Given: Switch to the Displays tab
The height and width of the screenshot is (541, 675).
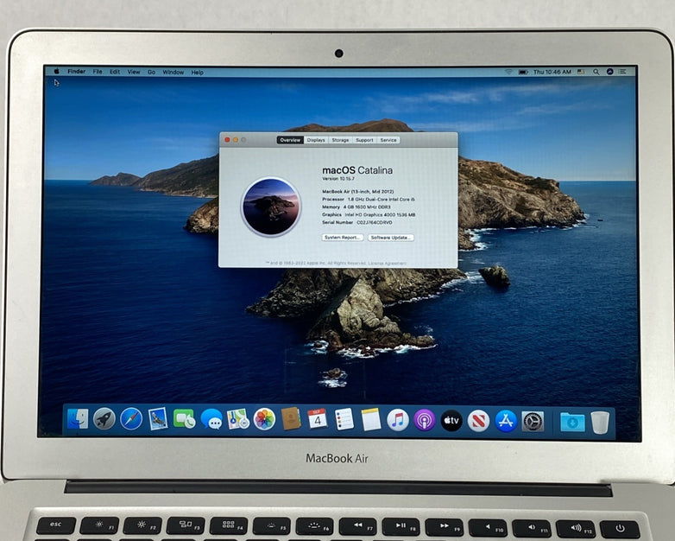Looking at the screenshot, I should click(x=316, y=140).
